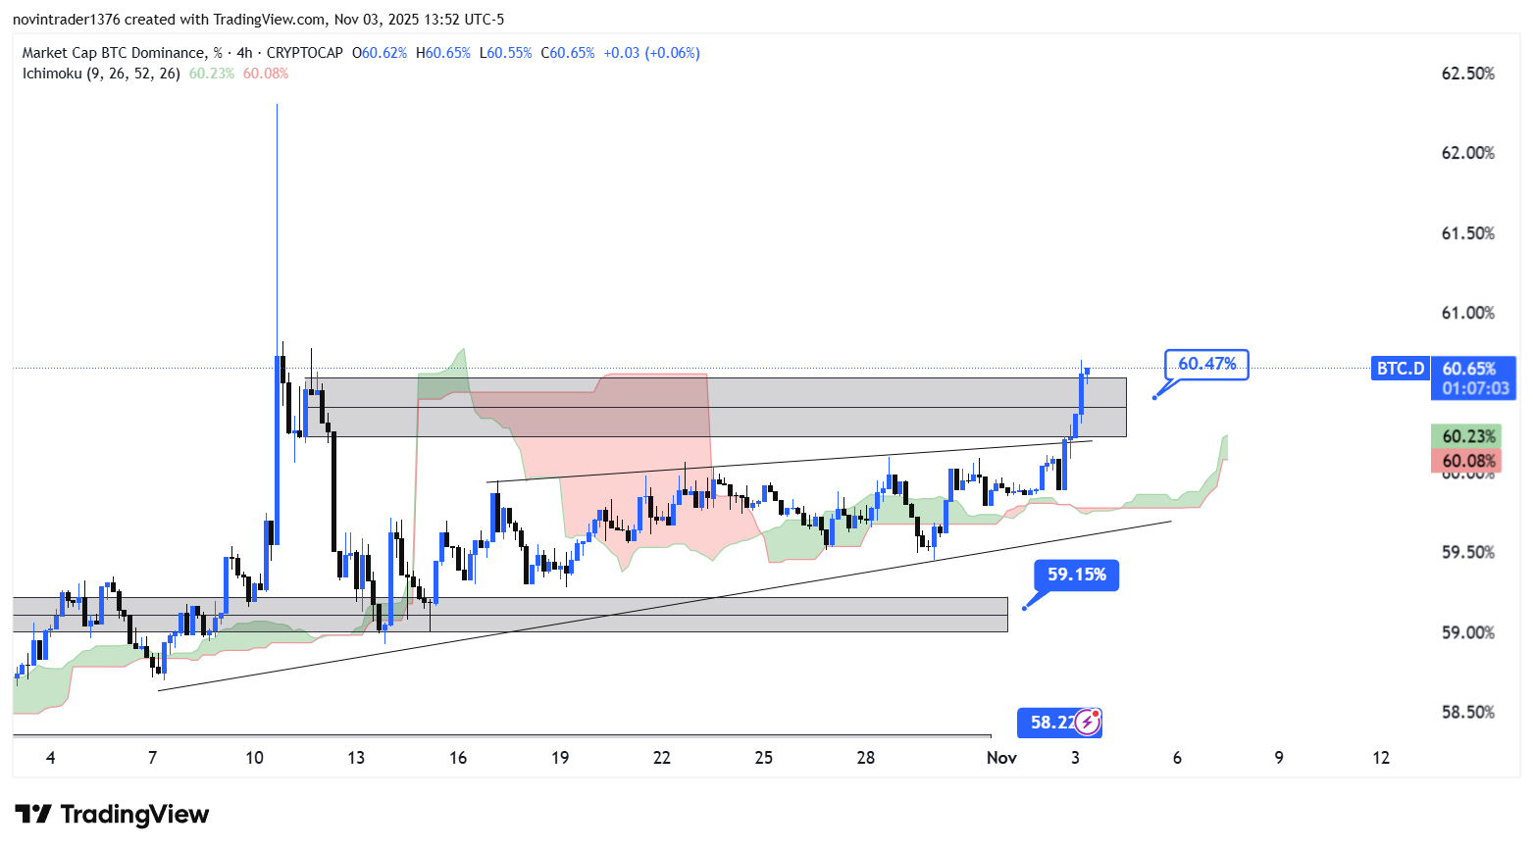Click the lightning bolt icon near 58.22
The width and height of the screenshot is (1533, 851).
(1088, 723)
